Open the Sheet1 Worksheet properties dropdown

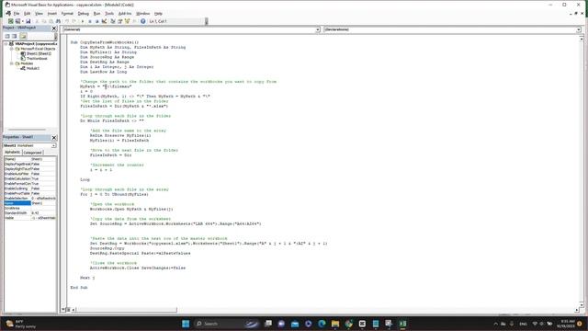(x=53, y=145)
